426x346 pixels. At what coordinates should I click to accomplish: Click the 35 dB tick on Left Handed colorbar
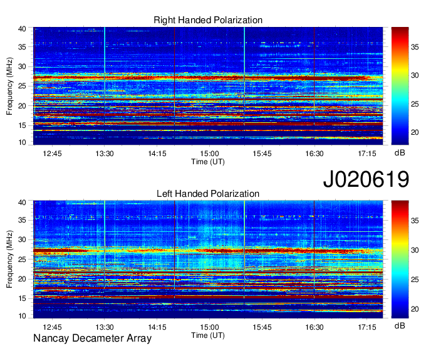pos(415,221)
